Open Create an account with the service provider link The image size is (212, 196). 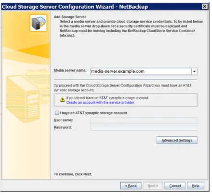click(100, 103)
